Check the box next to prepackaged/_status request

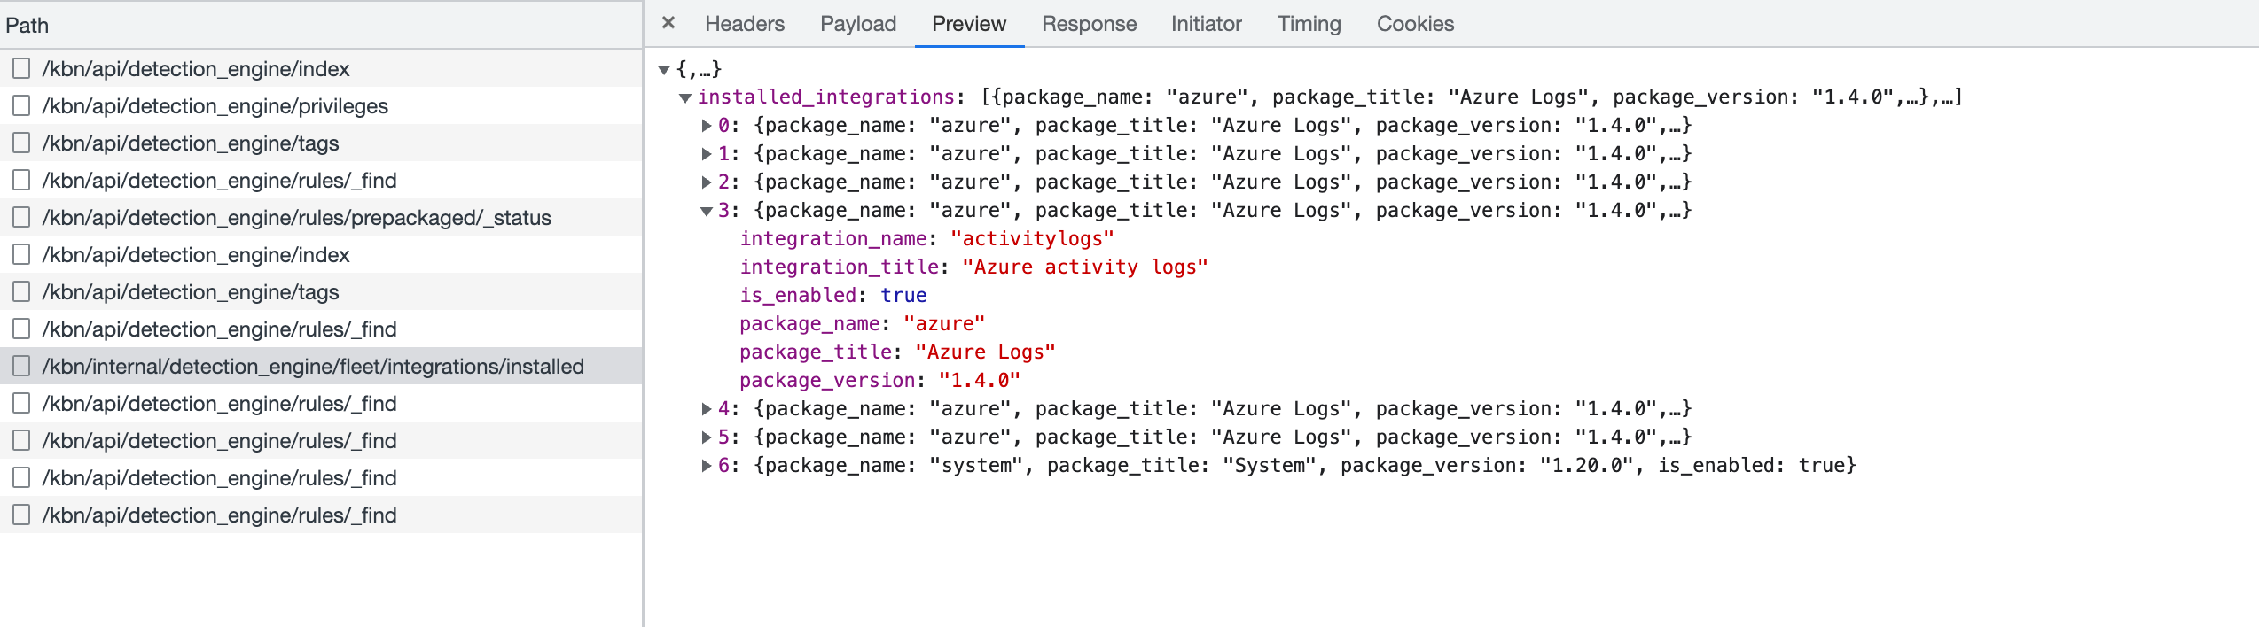pos(20,217)
